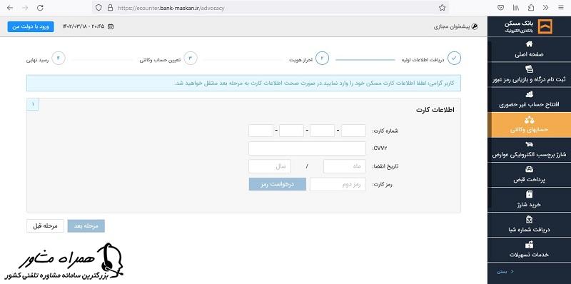Click the browser forward arrow
The height and width of the screenshot is (284, 571).
(x=25, y=8)
